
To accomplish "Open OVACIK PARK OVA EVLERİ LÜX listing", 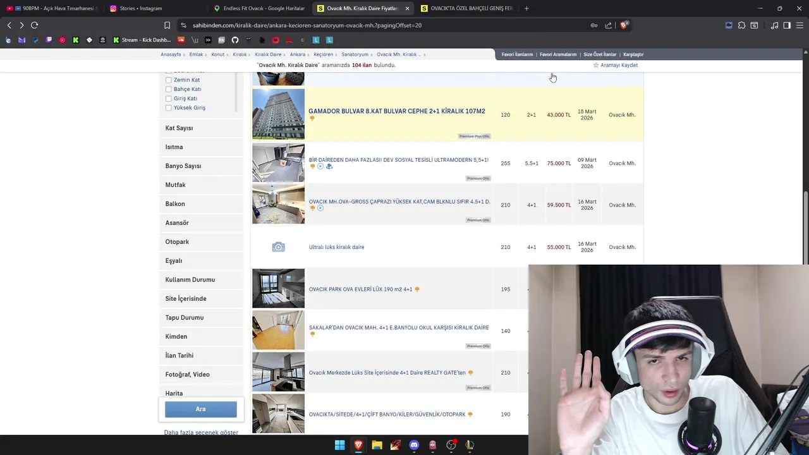I will click(x=360, y=289).
